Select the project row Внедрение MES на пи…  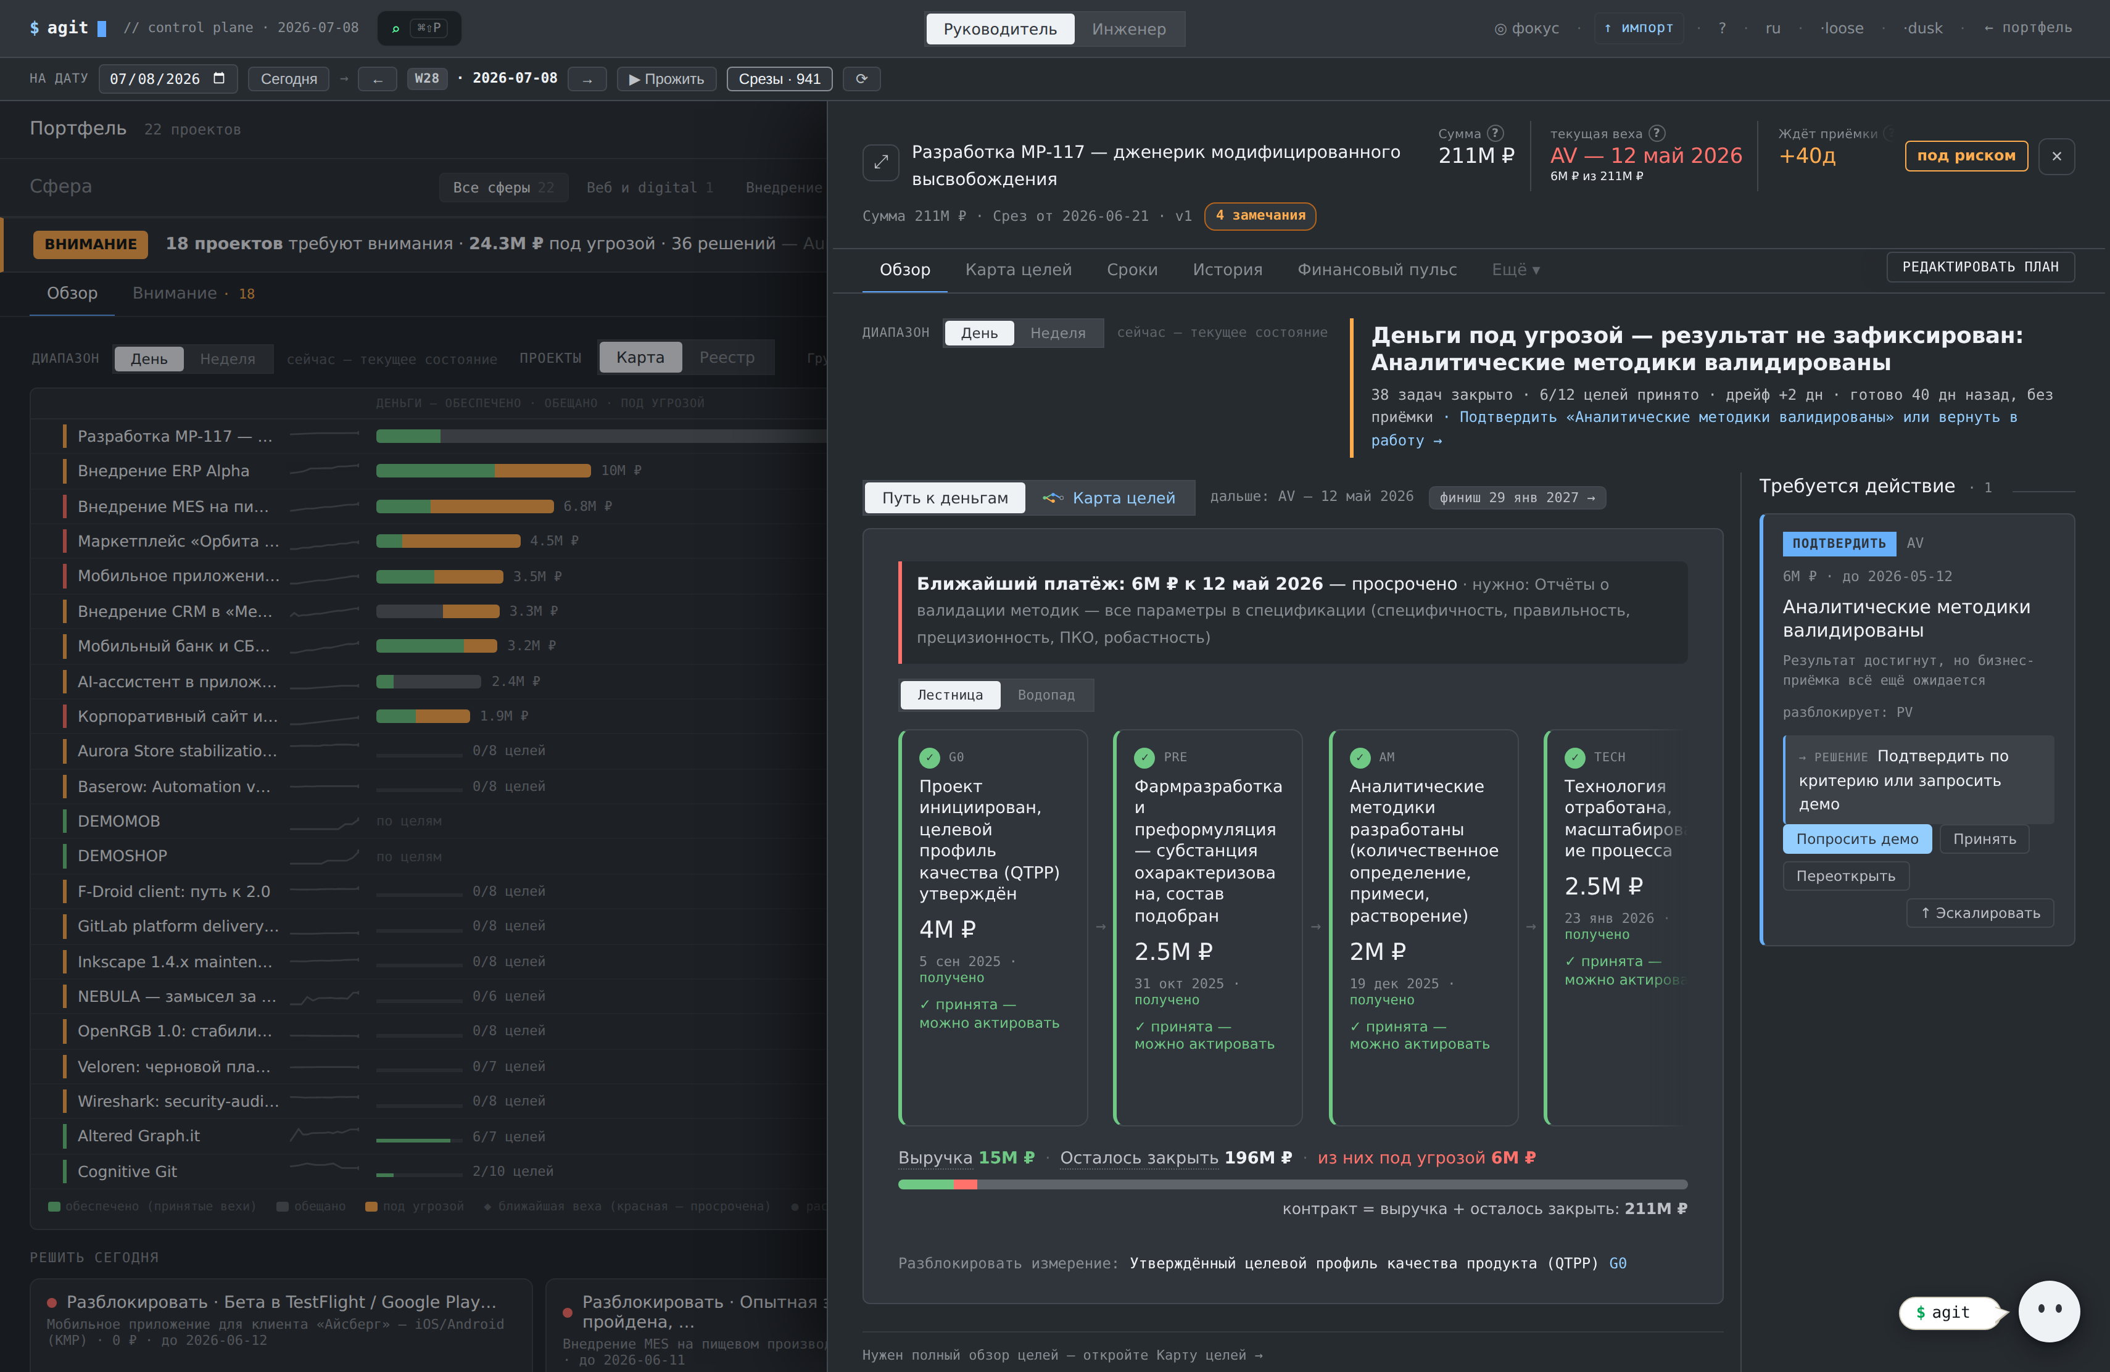pos(428,506)
